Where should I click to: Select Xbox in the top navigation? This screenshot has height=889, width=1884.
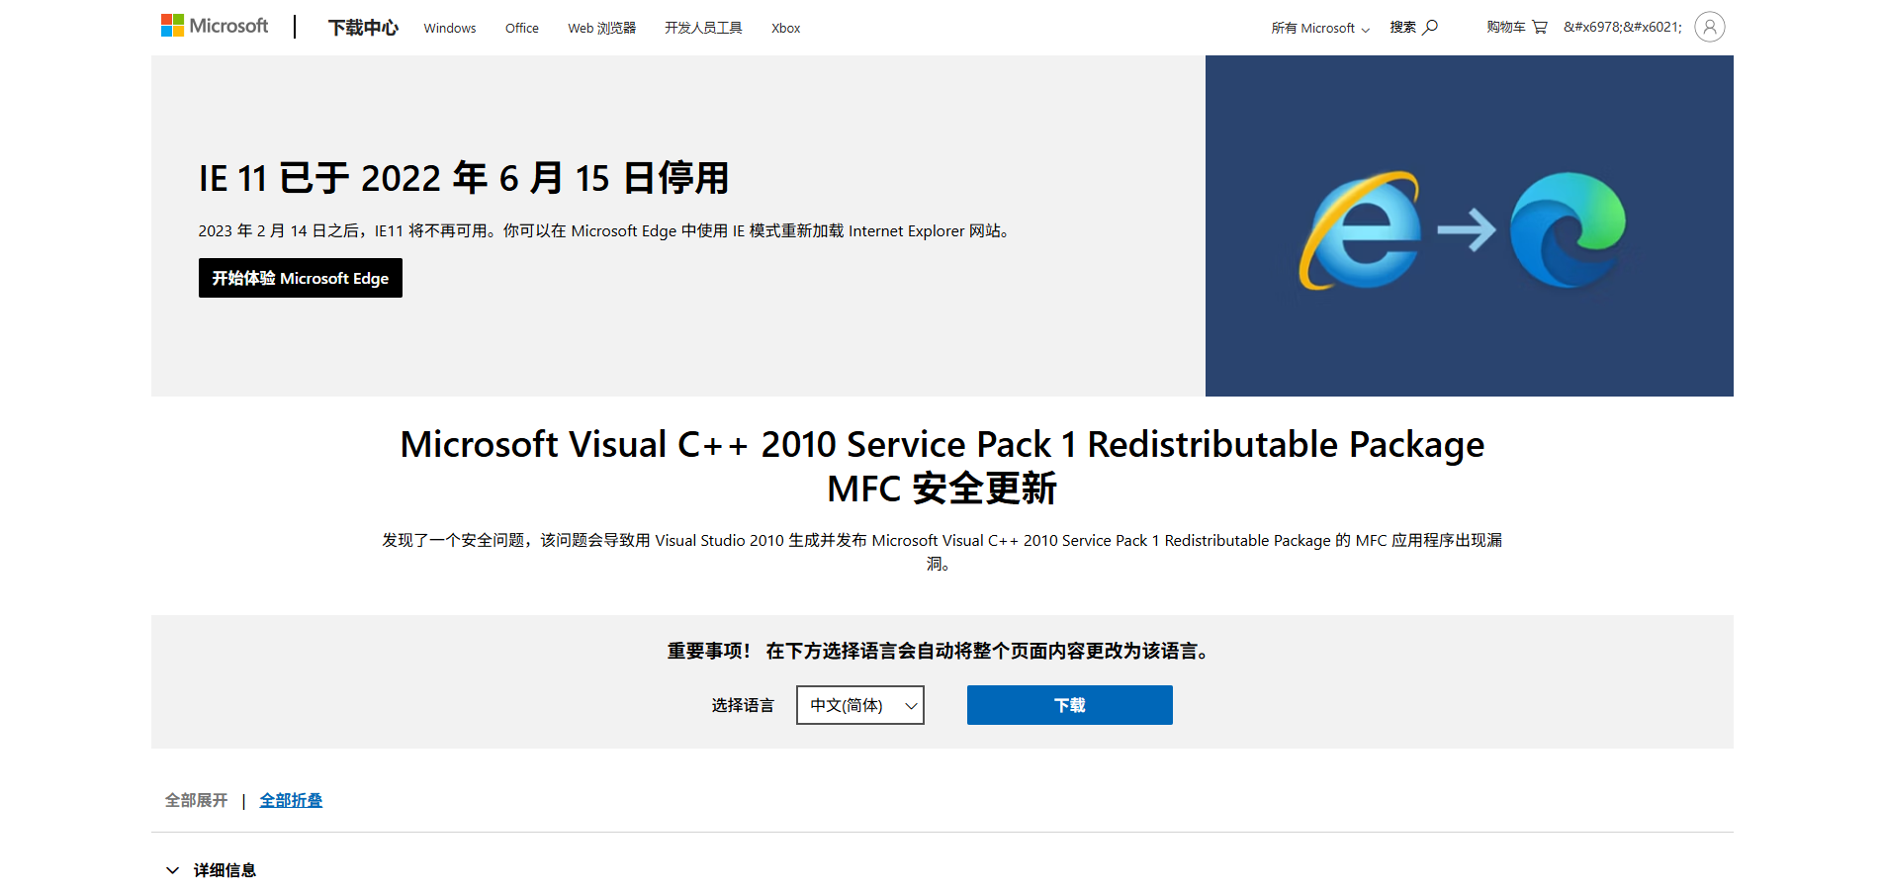point(785,28)
